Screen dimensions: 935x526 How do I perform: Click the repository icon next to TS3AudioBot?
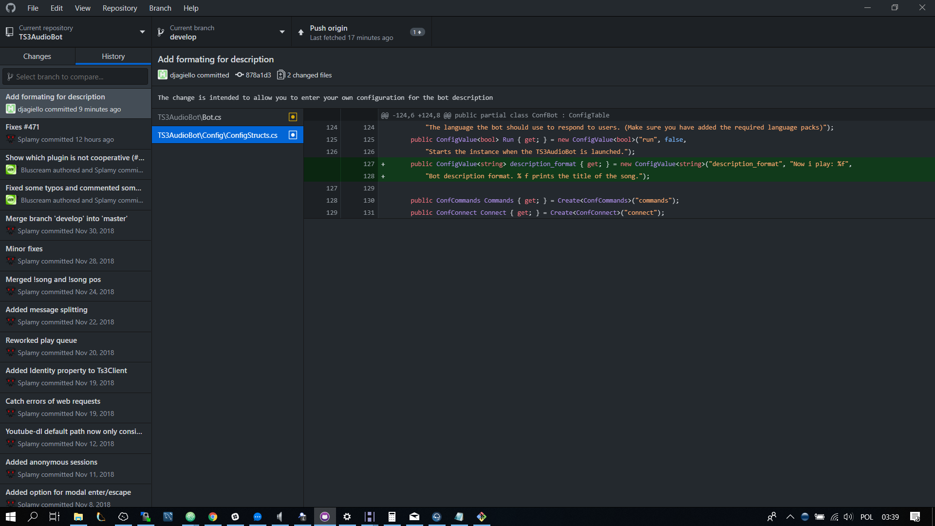[9, 31]
